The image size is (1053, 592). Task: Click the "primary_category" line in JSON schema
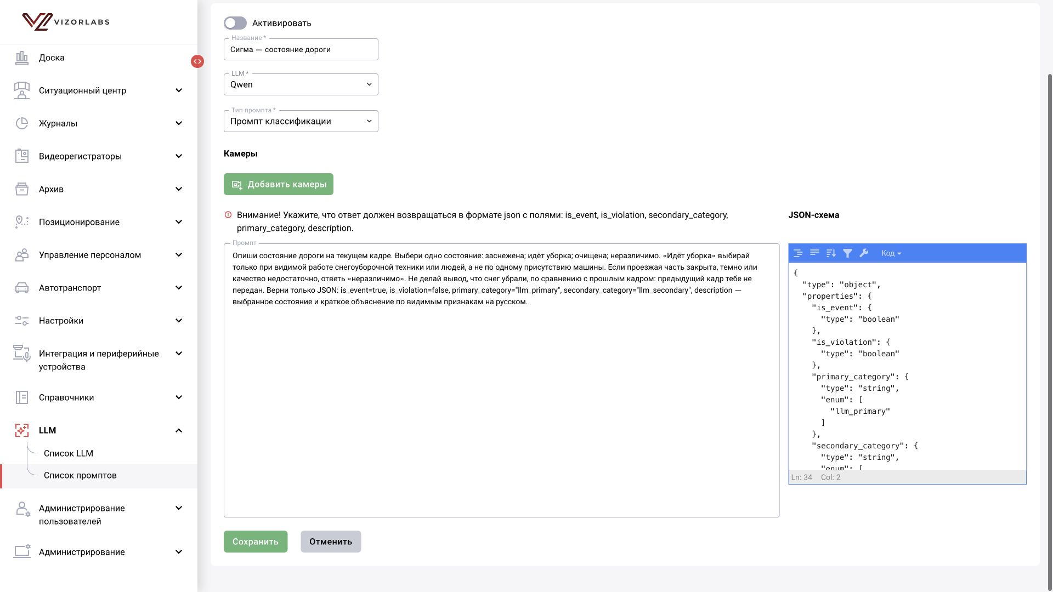(860, 377)
